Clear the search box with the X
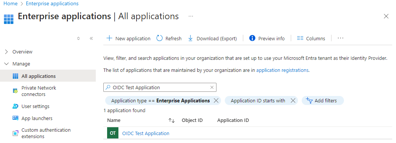396x143 pixels. [x=212, y=88]
